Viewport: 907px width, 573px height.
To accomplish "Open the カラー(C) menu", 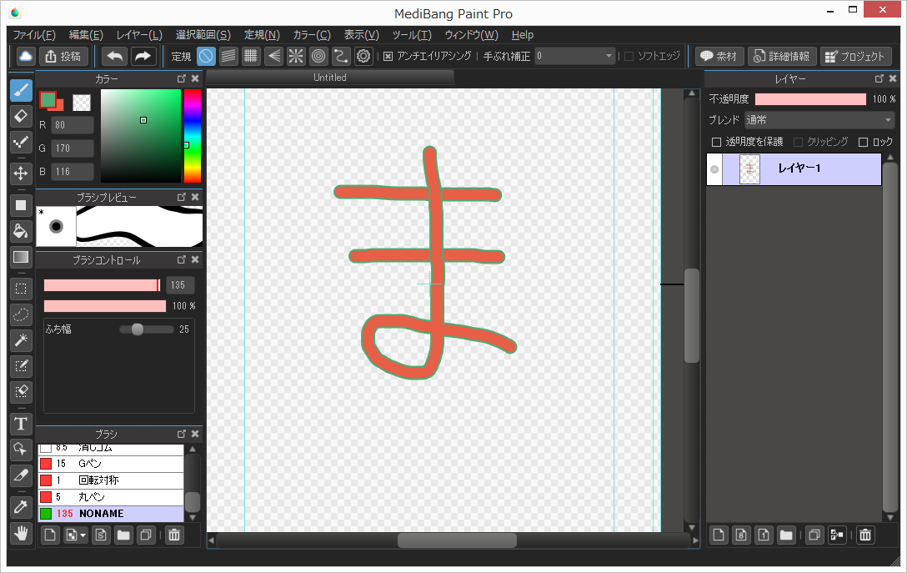I will 312,35.
